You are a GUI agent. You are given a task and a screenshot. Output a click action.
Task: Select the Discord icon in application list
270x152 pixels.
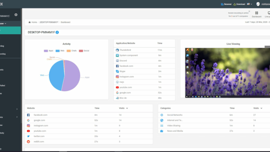click(x=117, y=61)
